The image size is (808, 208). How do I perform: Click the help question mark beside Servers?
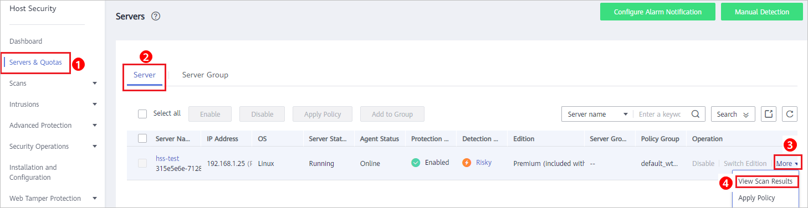[x=156, y=17]
